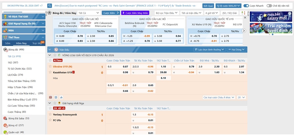The image size is (294, 135).
Task: Click the Bóng rổ basketball icon
Action: pyautogui.click(x=5, y=125)
